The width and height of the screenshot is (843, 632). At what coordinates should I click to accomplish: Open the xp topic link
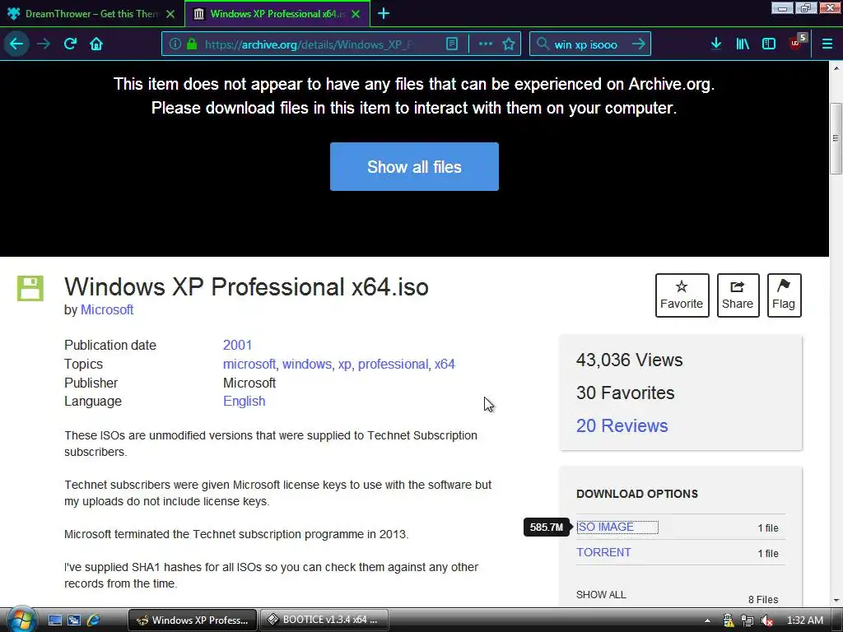[345, 365]
